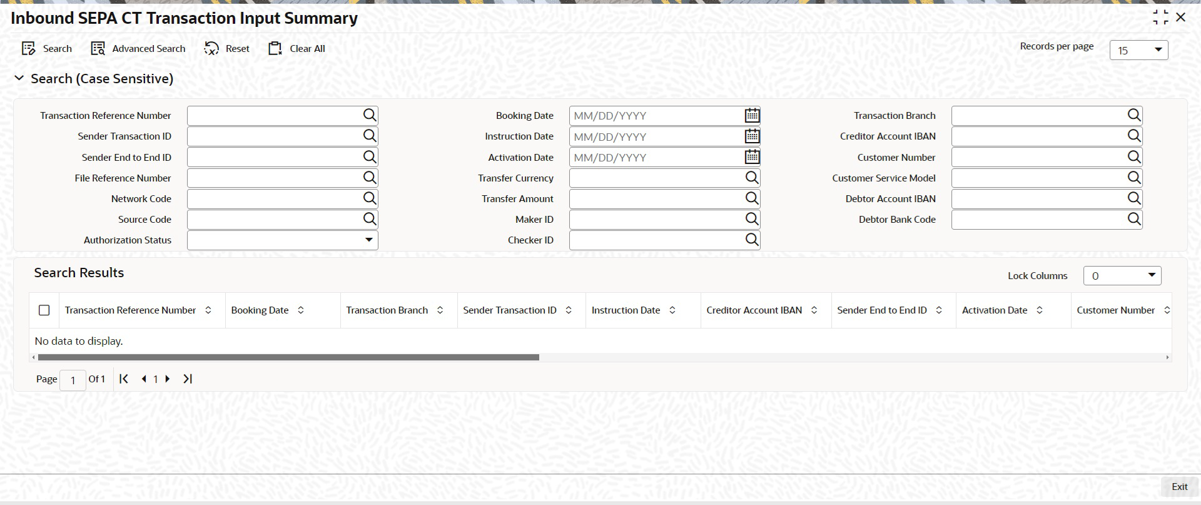Screen dimensions: 1201x505
Task: Open lookup for Transfer Currency
Action: tap(752, 178)
